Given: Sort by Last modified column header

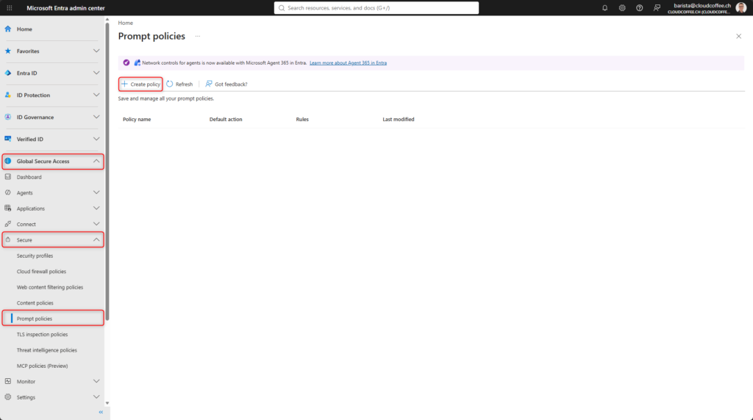Looking at the screenshot, I should (398, 120).
